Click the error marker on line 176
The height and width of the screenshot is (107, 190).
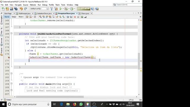(x=9, y=57)
